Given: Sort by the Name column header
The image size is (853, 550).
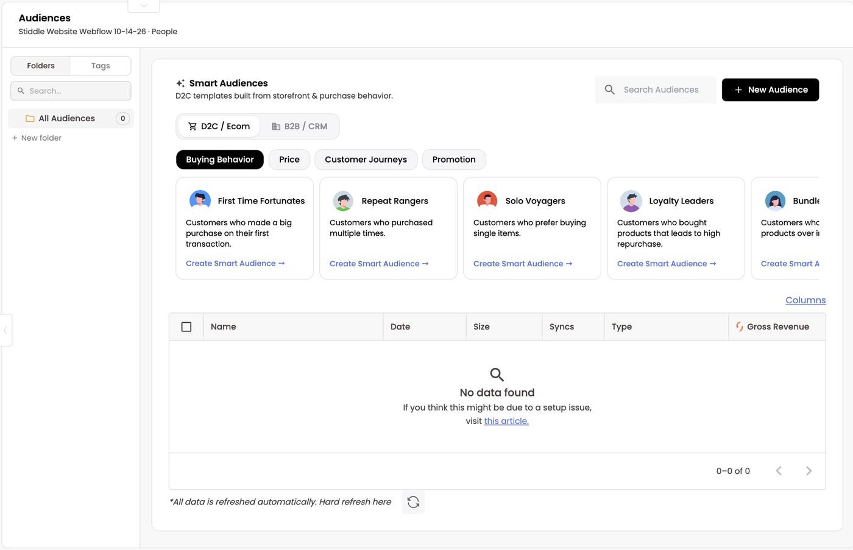Looking at the screenshot, I should (x=293, y=327).
